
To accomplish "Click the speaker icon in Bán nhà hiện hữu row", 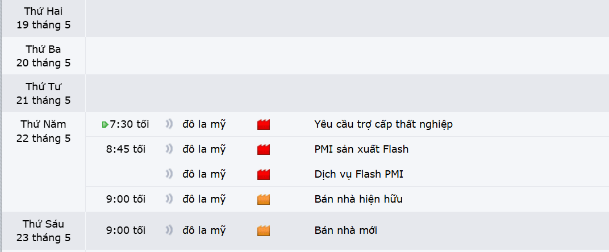I will point(169,199).
